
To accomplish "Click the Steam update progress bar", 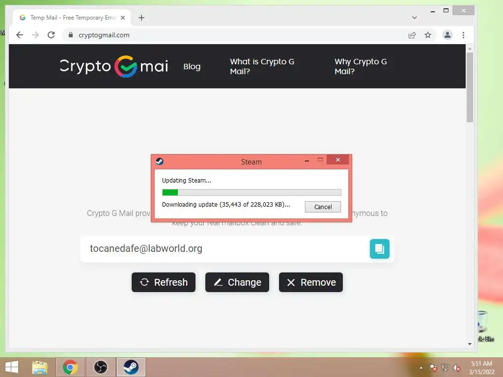I will [251, 192].
